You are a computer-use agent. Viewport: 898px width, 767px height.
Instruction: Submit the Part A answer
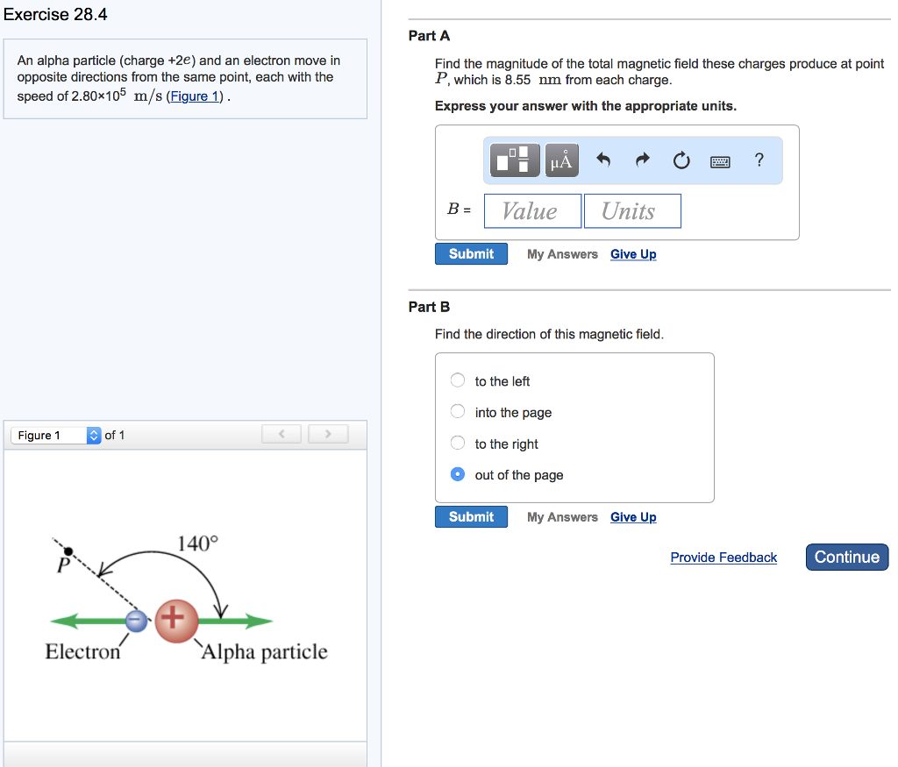click(x=471, y=253)
